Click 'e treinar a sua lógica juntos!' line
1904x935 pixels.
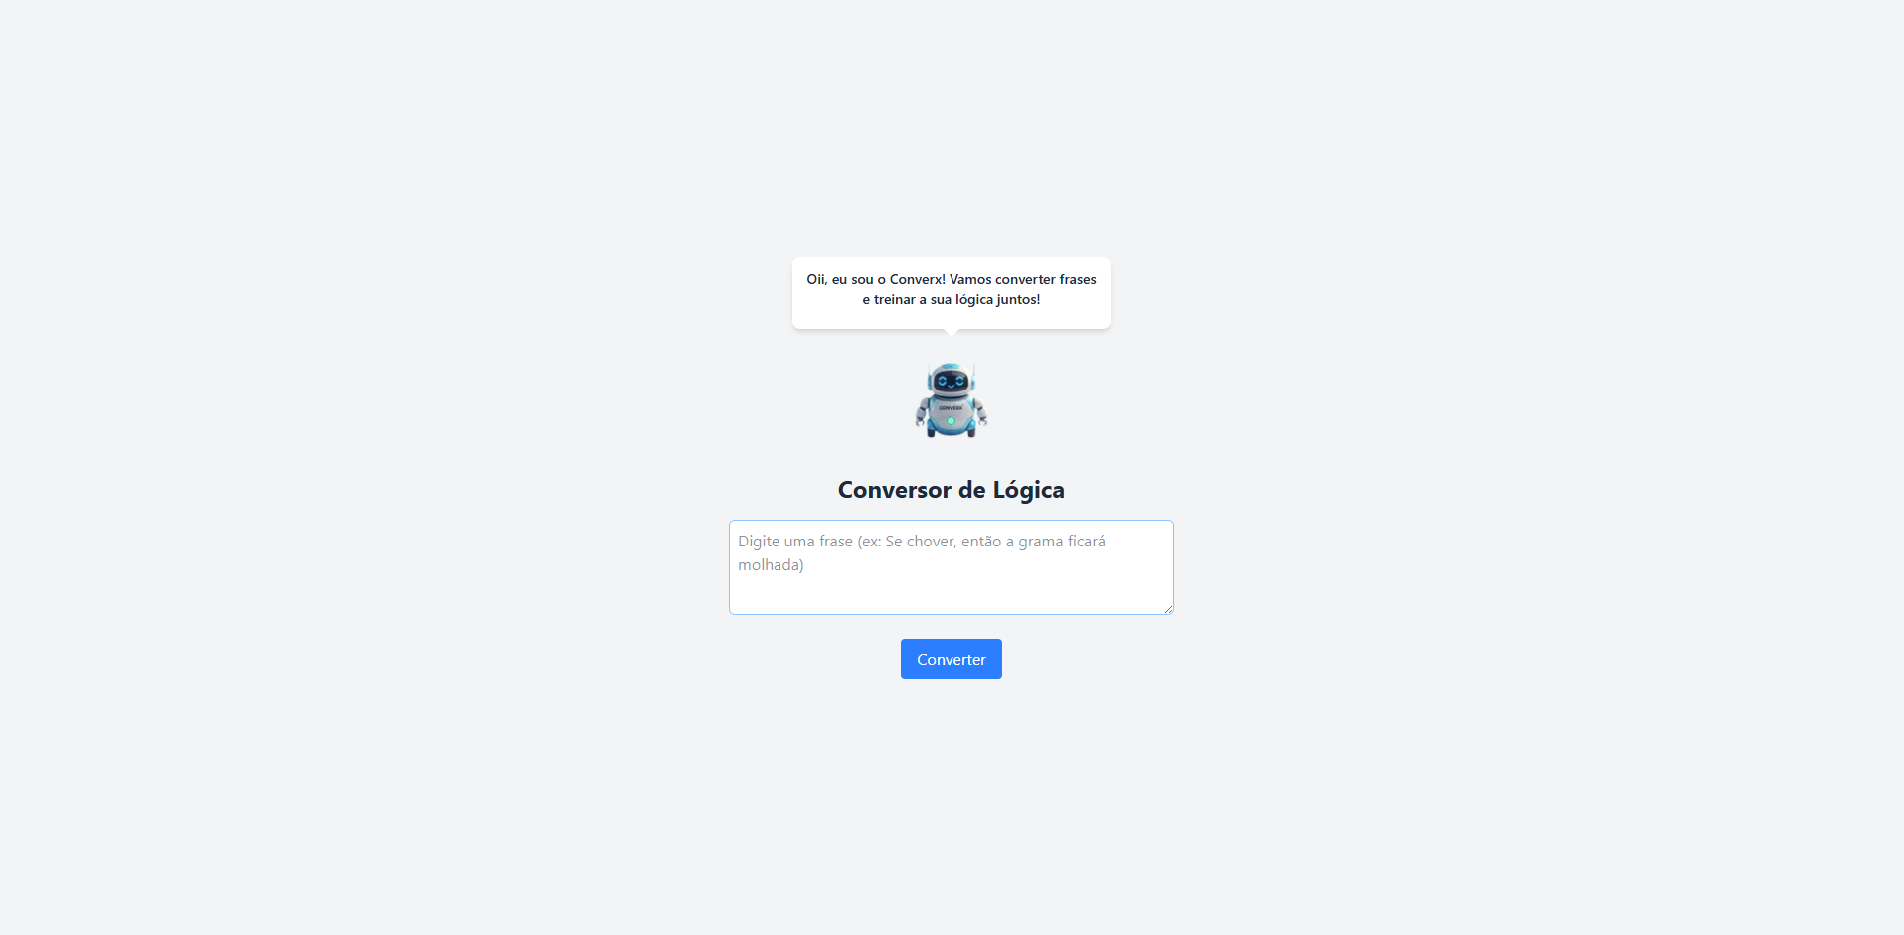[x=952, y=299]
